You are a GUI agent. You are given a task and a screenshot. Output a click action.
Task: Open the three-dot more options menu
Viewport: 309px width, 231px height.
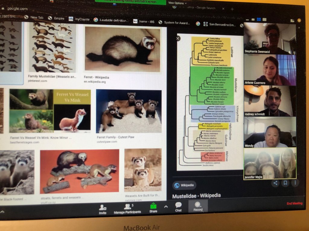pyautogui.click(x=295, y=183)
